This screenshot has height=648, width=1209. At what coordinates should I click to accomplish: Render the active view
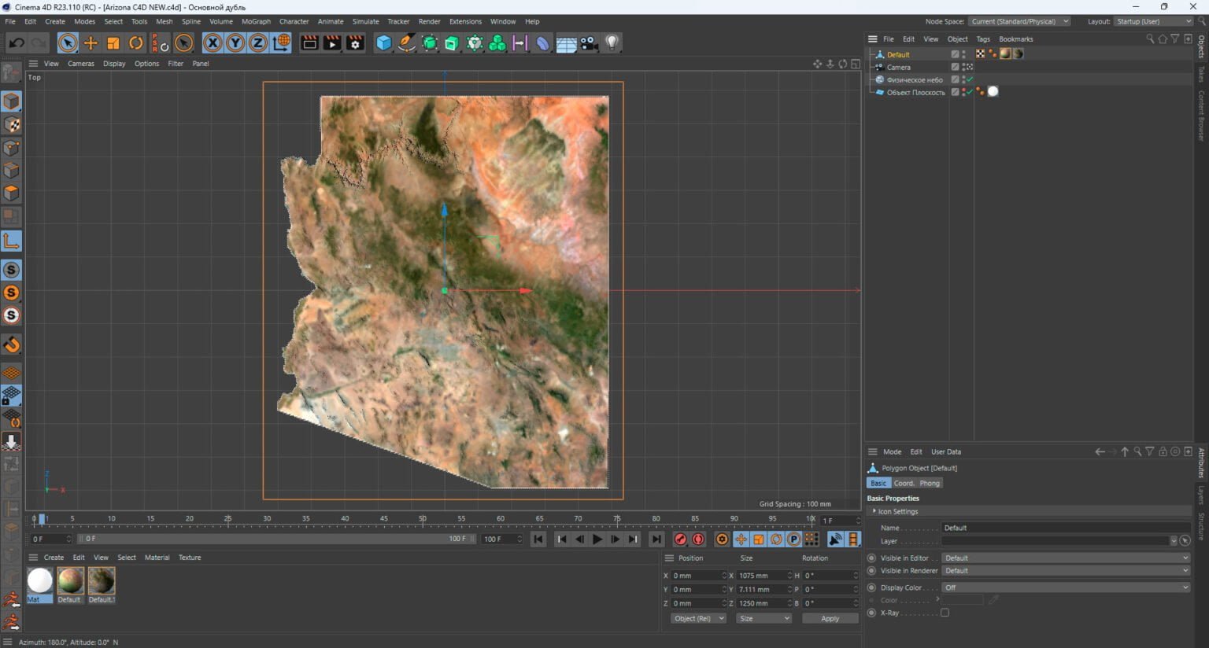309,43
